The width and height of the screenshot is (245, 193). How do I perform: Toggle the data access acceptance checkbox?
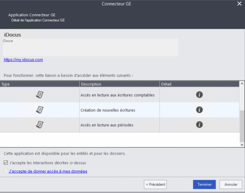pyautogui.click(x=6, y=171)
